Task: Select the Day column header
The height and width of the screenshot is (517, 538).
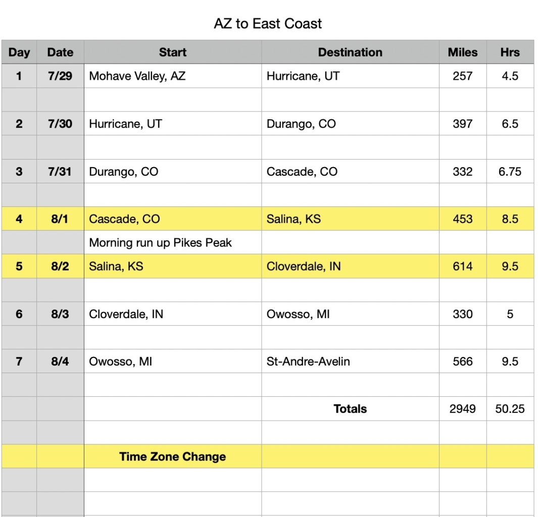Action: coord(19,53)
